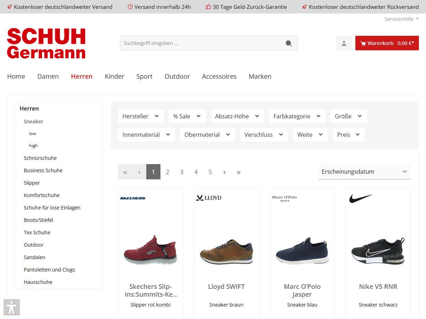Open Business Schuhe sidebar category
The width and height of the screenshot is (426, 319).
click(x=43, y=170)
